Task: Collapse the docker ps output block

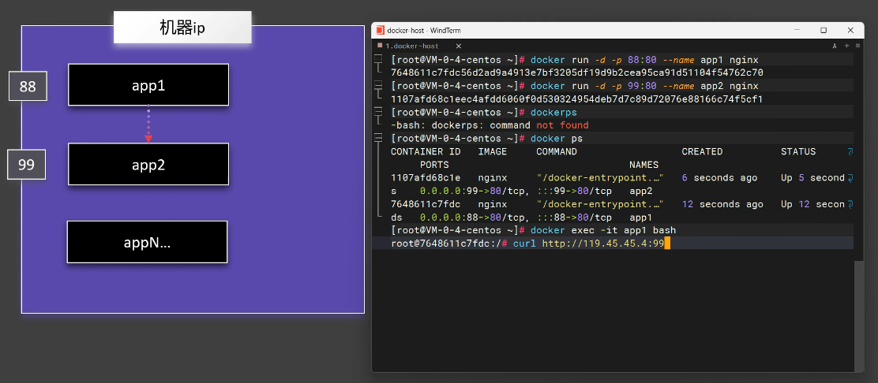Action: click(380, 139)
